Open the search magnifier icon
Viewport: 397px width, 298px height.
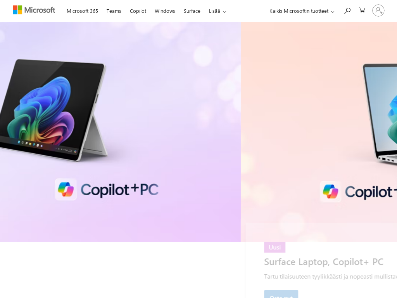[347, 10]
